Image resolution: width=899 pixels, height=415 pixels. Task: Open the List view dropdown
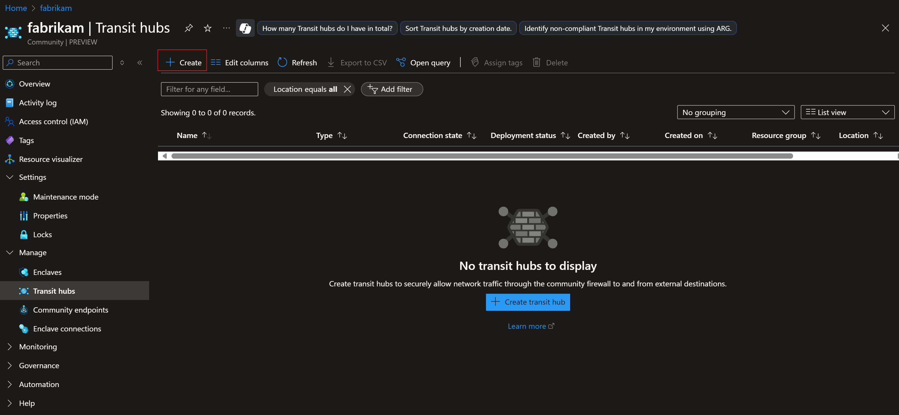click(x=847, y=112)
